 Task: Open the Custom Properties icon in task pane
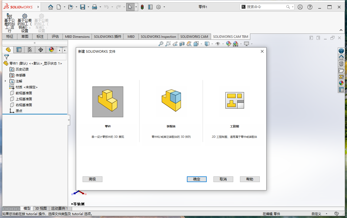(x=341, y=90)
